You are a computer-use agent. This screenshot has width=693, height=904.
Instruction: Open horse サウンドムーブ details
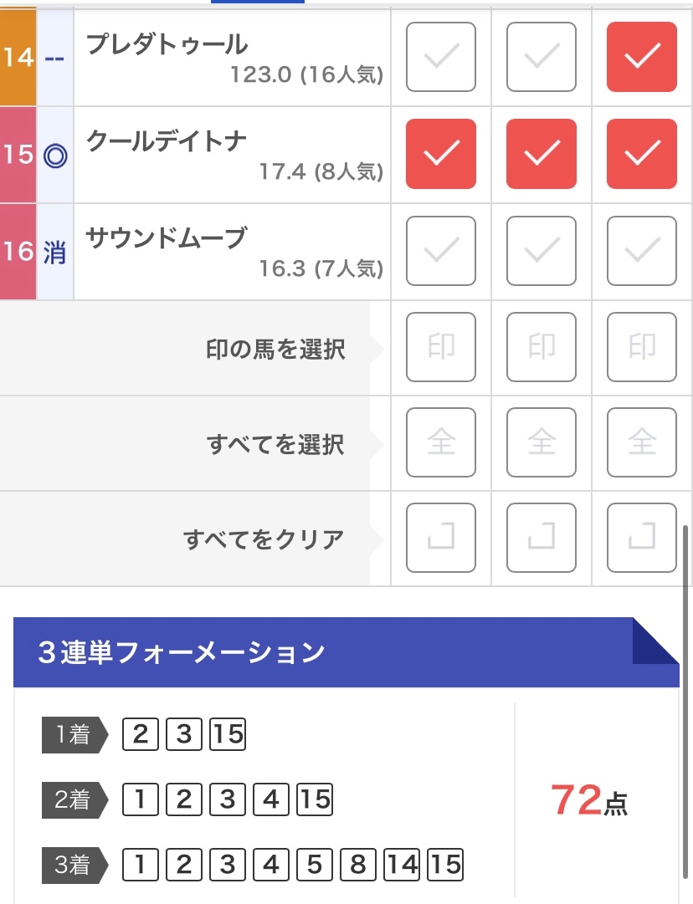pyautogui.click(x=167, y=238)
